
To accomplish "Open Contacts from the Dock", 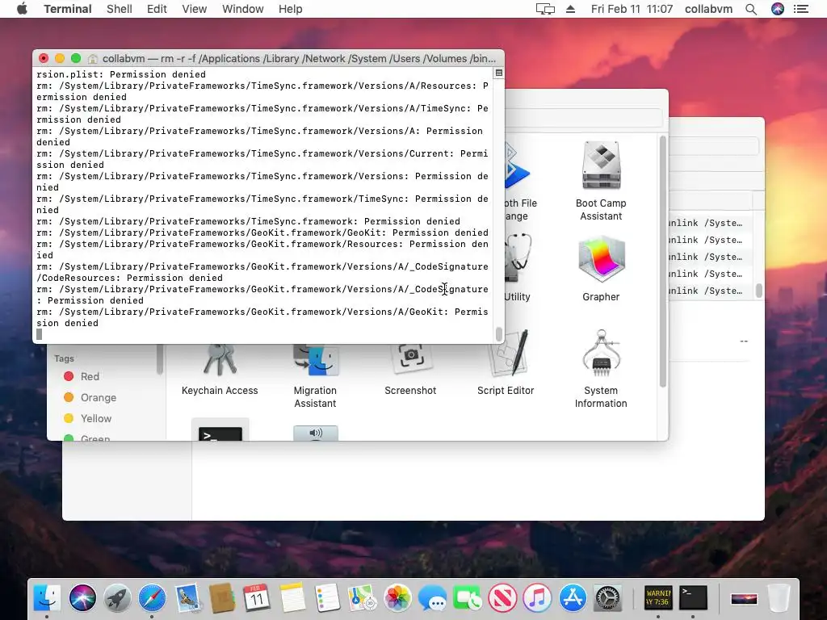I will 222,598.
